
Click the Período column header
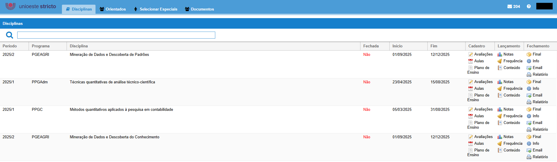10,46
